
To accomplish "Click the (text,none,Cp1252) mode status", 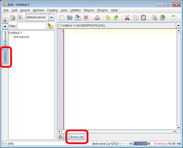I will [105, 144].
